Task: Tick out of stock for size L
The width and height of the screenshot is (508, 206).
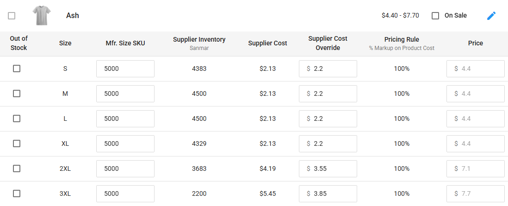Action: click(x=17, y=119)
